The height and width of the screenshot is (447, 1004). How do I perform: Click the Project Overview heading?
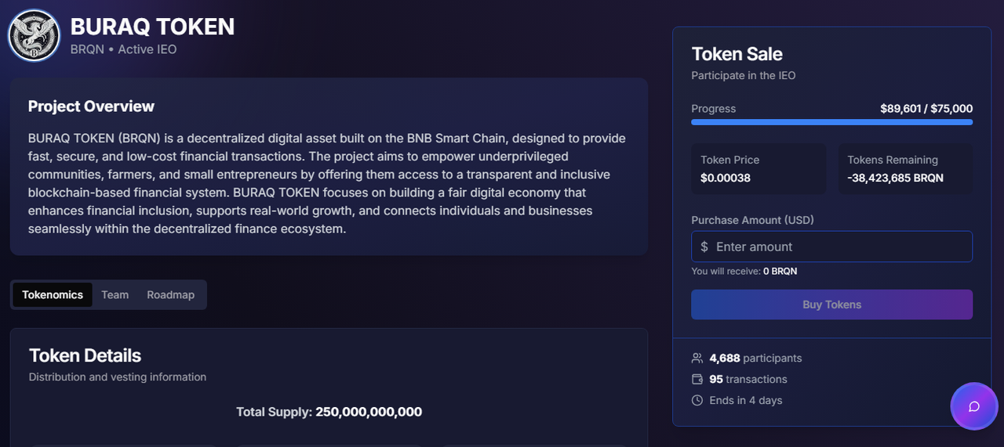click(x=91, y=106)
